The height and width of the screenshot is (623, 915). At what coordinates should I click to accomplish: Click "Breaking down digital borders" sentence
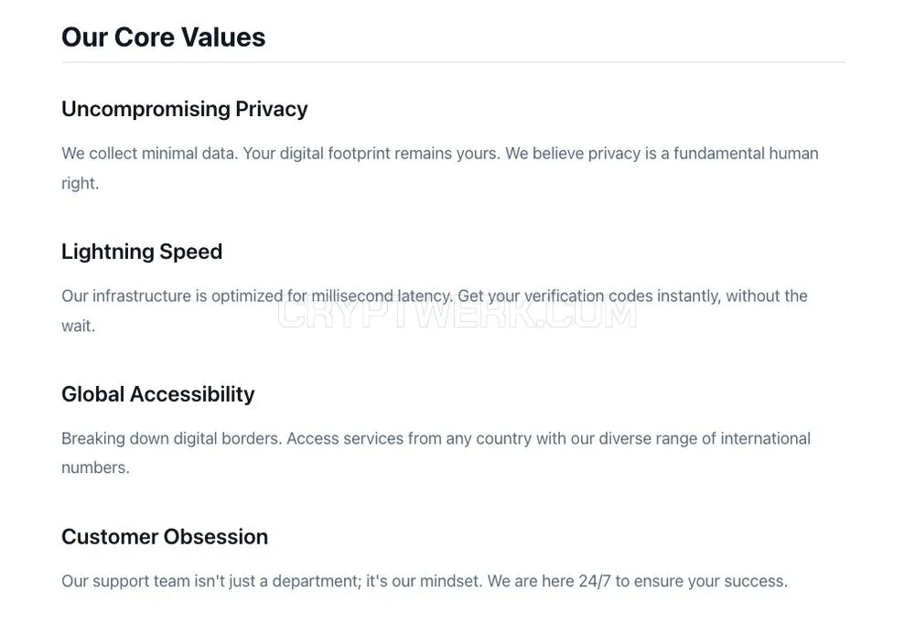coord(172,439)
